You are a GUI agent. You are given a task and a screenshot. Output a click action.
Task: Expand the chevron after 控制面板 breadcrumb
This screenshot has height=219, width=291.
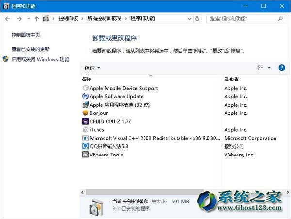coord(82,19)
